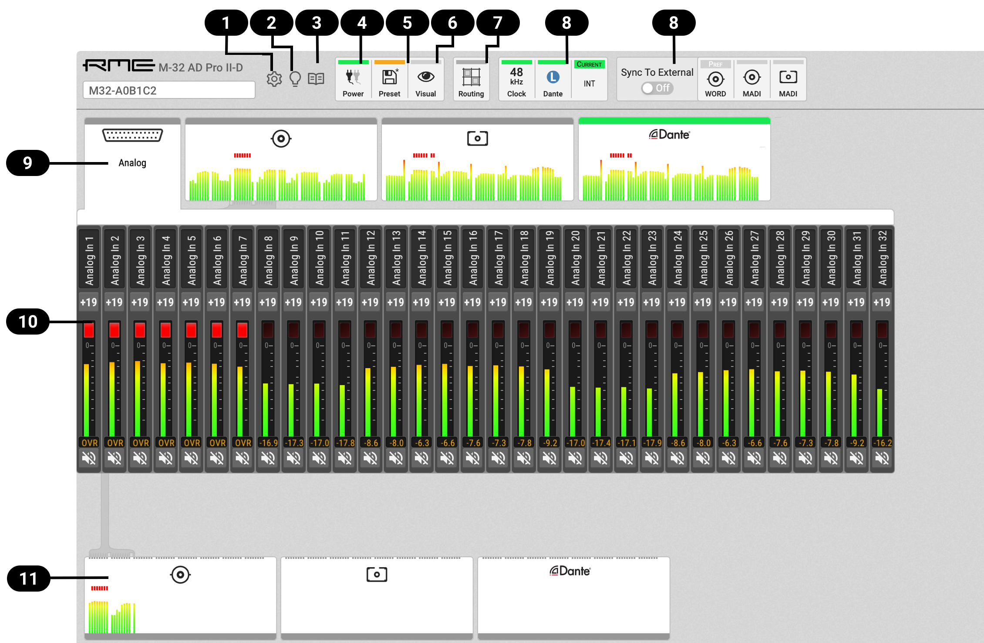
Task: Open +19 gain setting of Analog In 21
Action: 601,302
